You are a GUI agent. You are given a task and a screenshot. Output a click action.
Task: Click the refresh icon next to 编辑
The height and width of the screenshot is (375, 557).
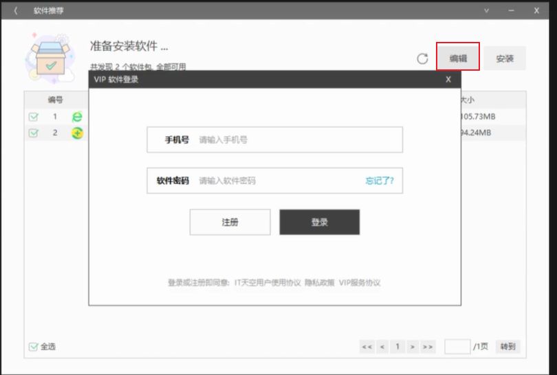(x=422, y=59)
